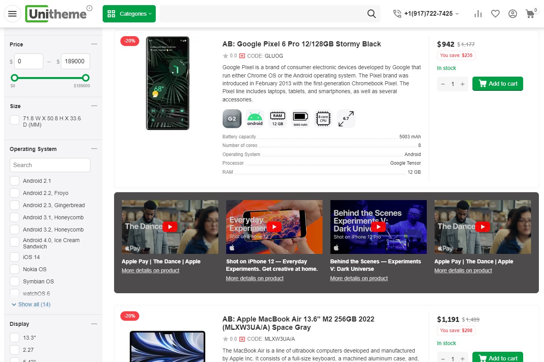Expand Show all operating systems list
This screenshot has width=544, height=362.
click(31, 304)
